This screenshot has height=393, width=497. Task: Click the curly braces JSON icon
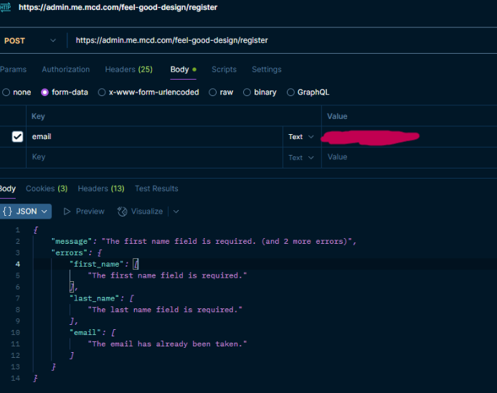tap(7, 212)
